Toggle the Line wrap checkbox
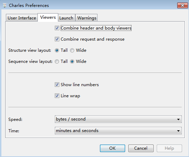Viewport: 189px width, 157px height. (x=57, y=96)
